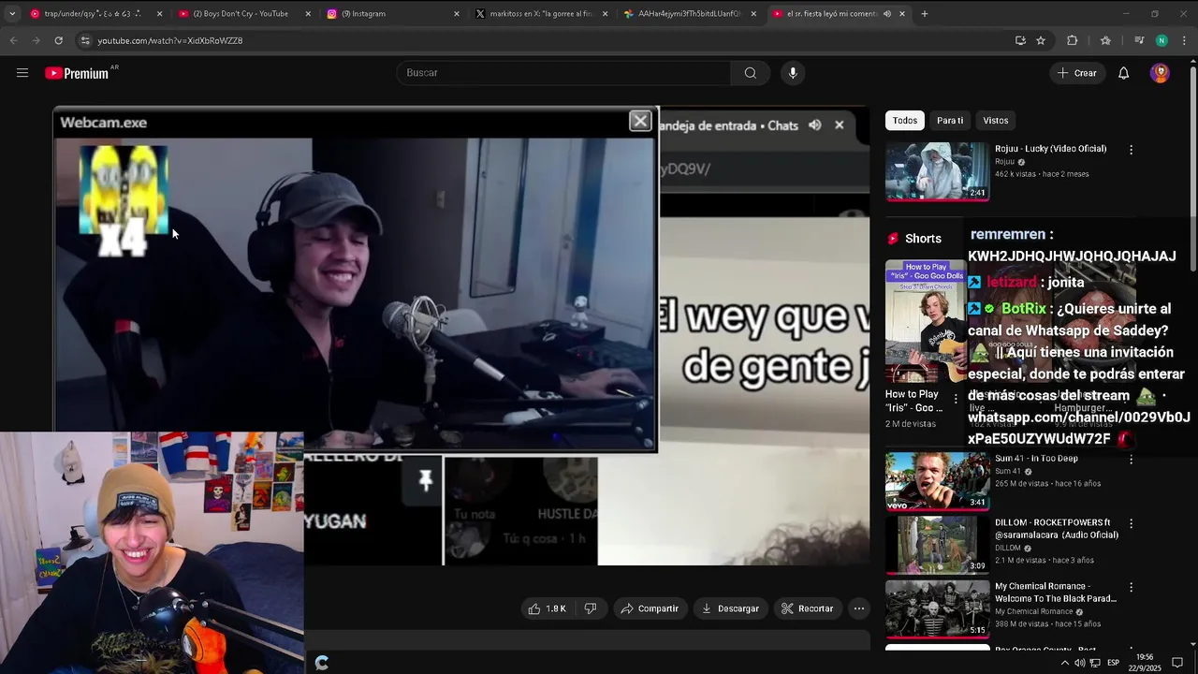1198x674 pixels.
Task: Switch the ESP input language indicator
Action: coord(1114,663)
